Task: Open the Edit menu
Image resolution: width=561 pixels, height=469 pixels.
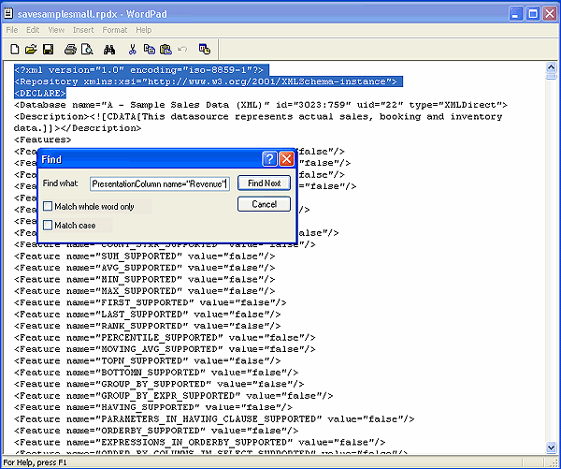Action: coord(33,30)
